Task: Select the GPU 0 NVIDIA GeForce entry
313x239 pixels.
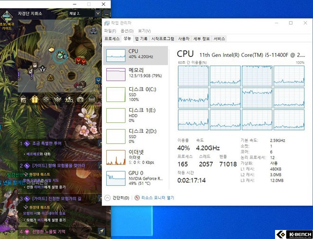Action: coord(136,178)
